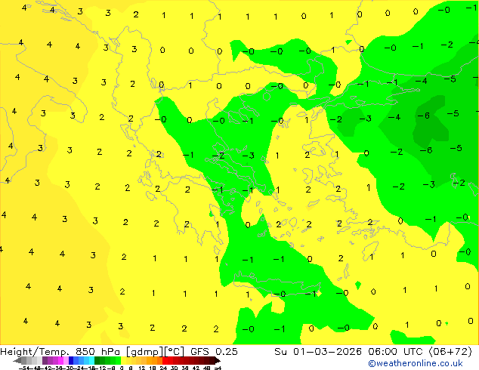Screen dimensions: 479x370
Task: Click the '[gdmp][°C]' units label
Action: coord(155,352)
